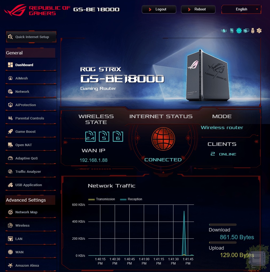
Task: Open Adaptive QoS label
Action: pos(27,158)
